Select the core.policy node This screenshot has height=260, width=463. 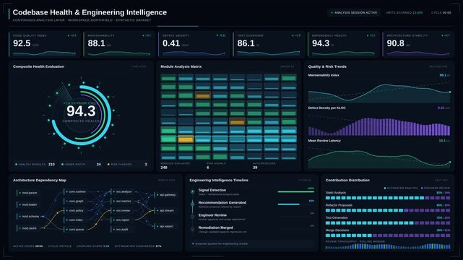click(x=75, y=210)
